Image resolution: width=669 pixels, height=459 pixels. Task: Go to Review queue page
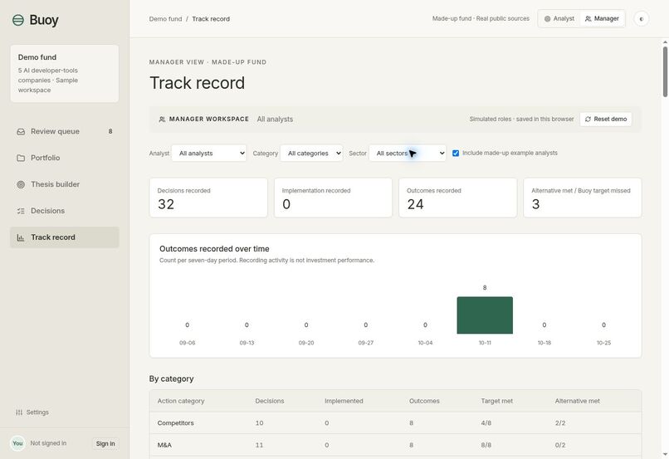click(65, 131)
